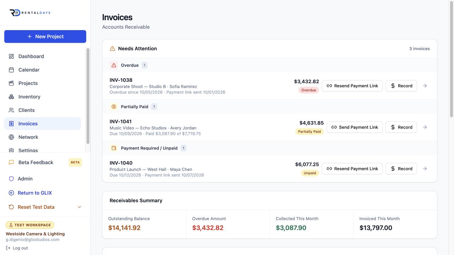Viewport: 454px width, 255px height.
Task: Create a New Project
Action: tap(45, 36)
